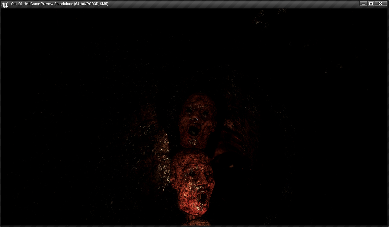Click the lower head's hollow eye socket
This screenshot has width=389, height=227.
192,174
